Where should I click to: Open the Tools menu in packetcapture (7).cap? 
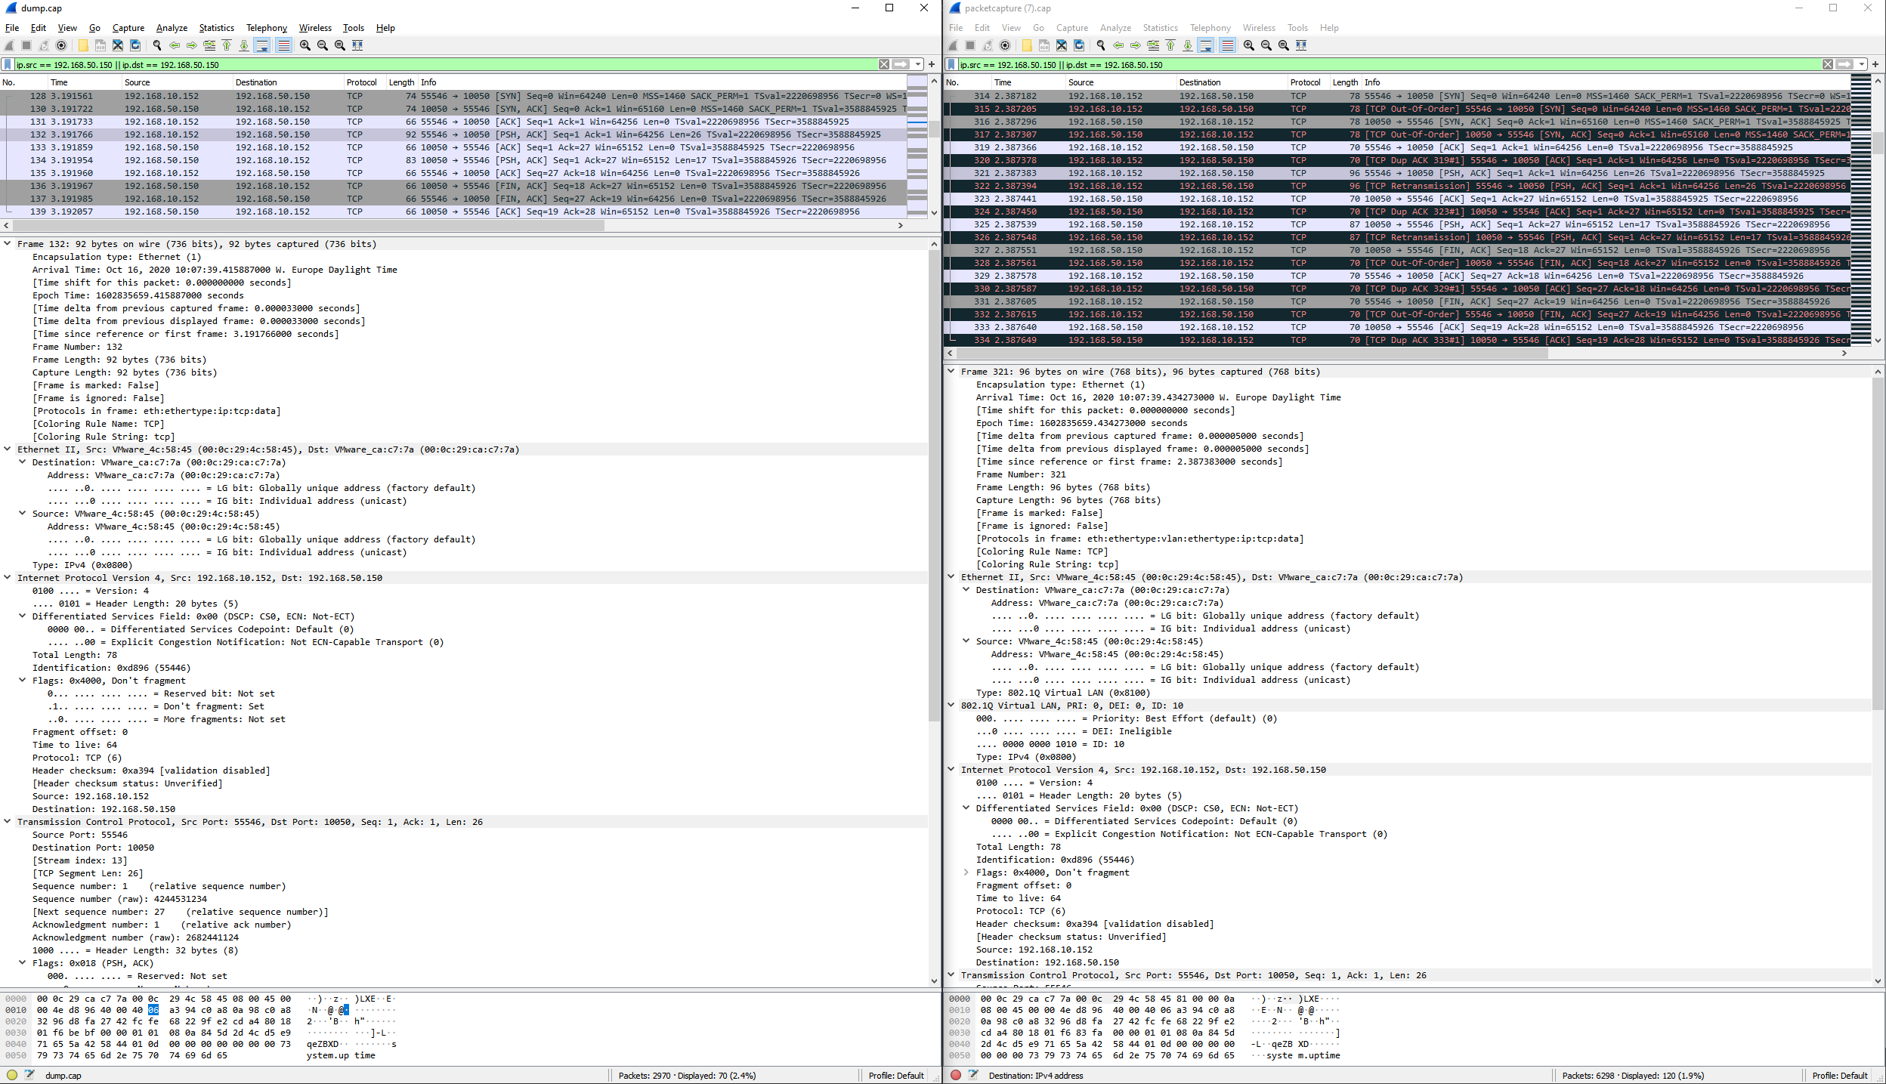pyautogui.click(x=1297, y=28)
